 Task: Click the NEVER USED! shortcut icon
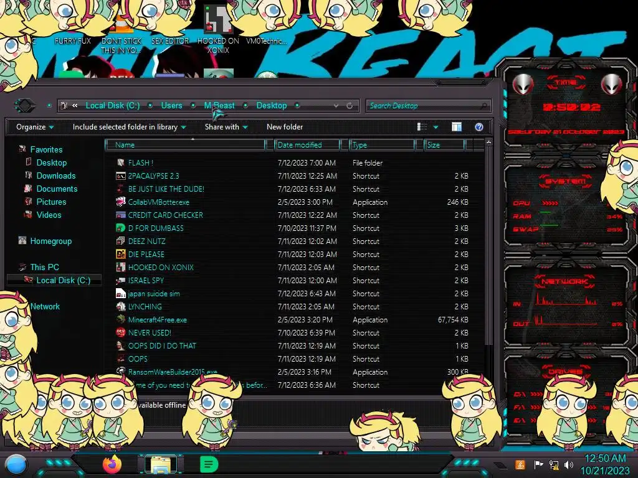pos(120,332)
